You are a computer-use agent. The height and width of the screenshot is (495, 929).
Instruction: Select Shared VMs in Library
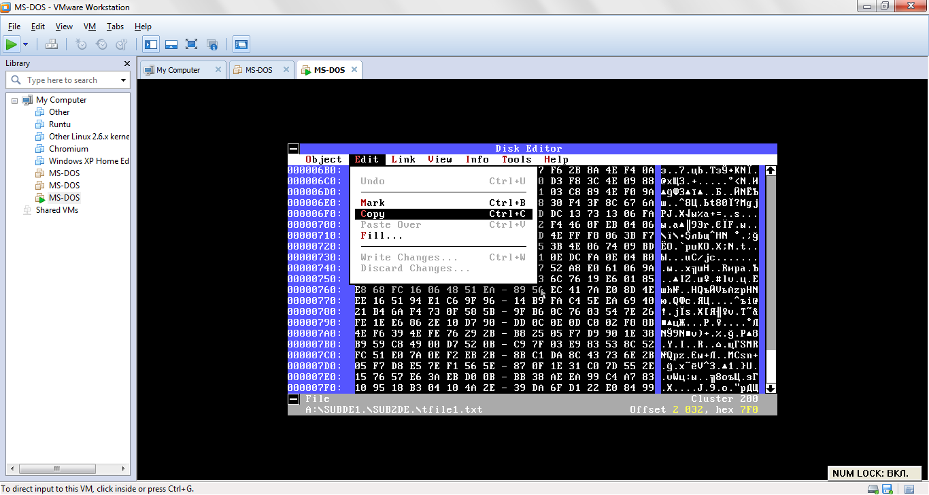(x=57, y=210)
